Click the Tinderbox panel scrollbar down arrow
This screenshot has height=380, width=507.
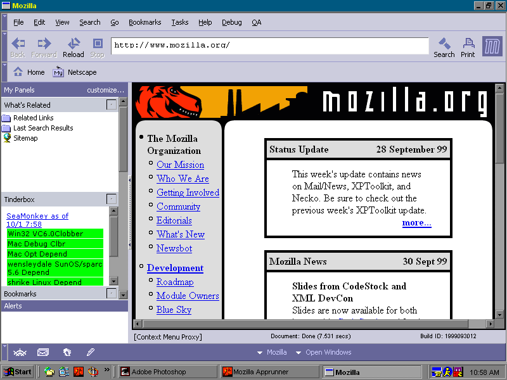pos(115,281)
